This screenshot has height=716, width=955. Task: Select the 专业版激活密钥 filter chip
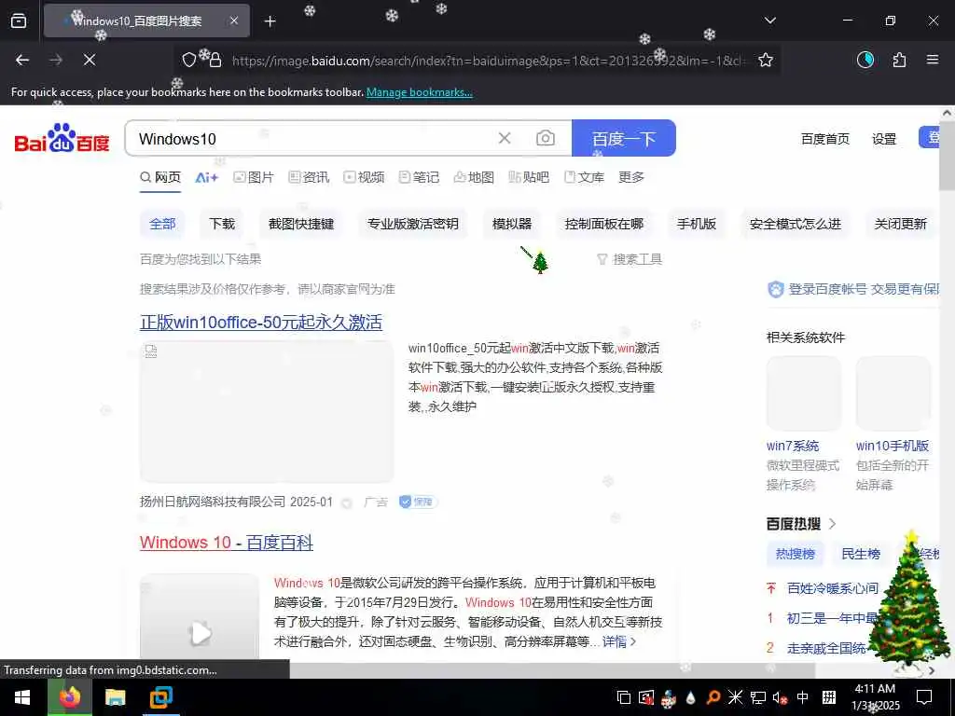[x=412, y=224]
